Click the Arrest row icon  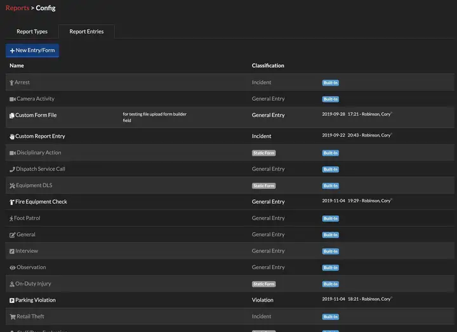11,83
